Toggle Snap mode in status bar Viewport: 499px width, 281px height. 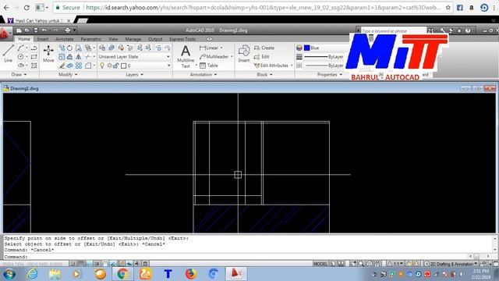point(73,264)
